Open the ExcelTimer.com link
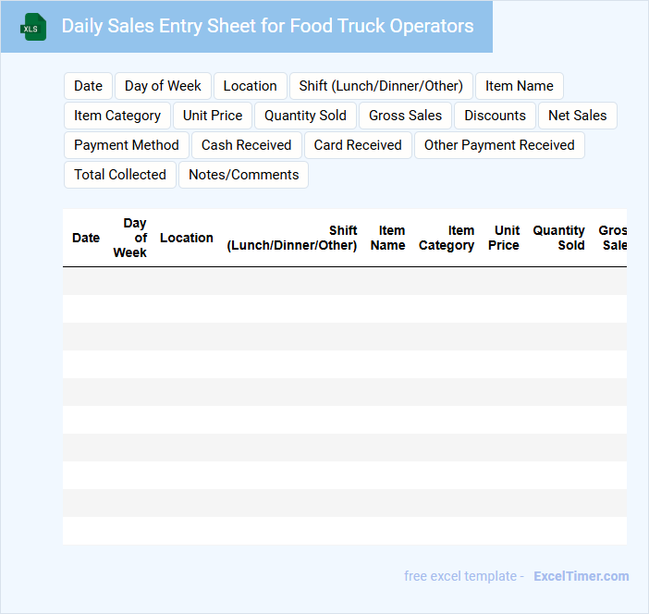Image resolution: width=649 pixels, height=614 pixels. 581,576
